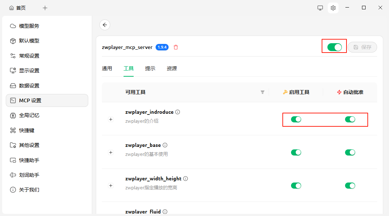Minimize the application window
The height and width of the screenshot is (216, 389).
(347, 8)
